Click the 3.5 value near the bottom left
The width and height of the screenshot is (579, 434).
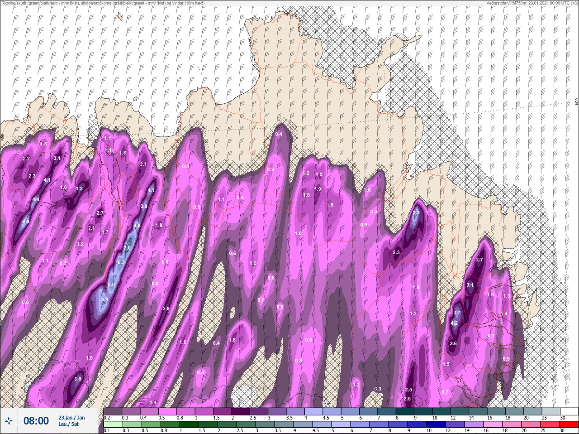(x=78, y=379)
